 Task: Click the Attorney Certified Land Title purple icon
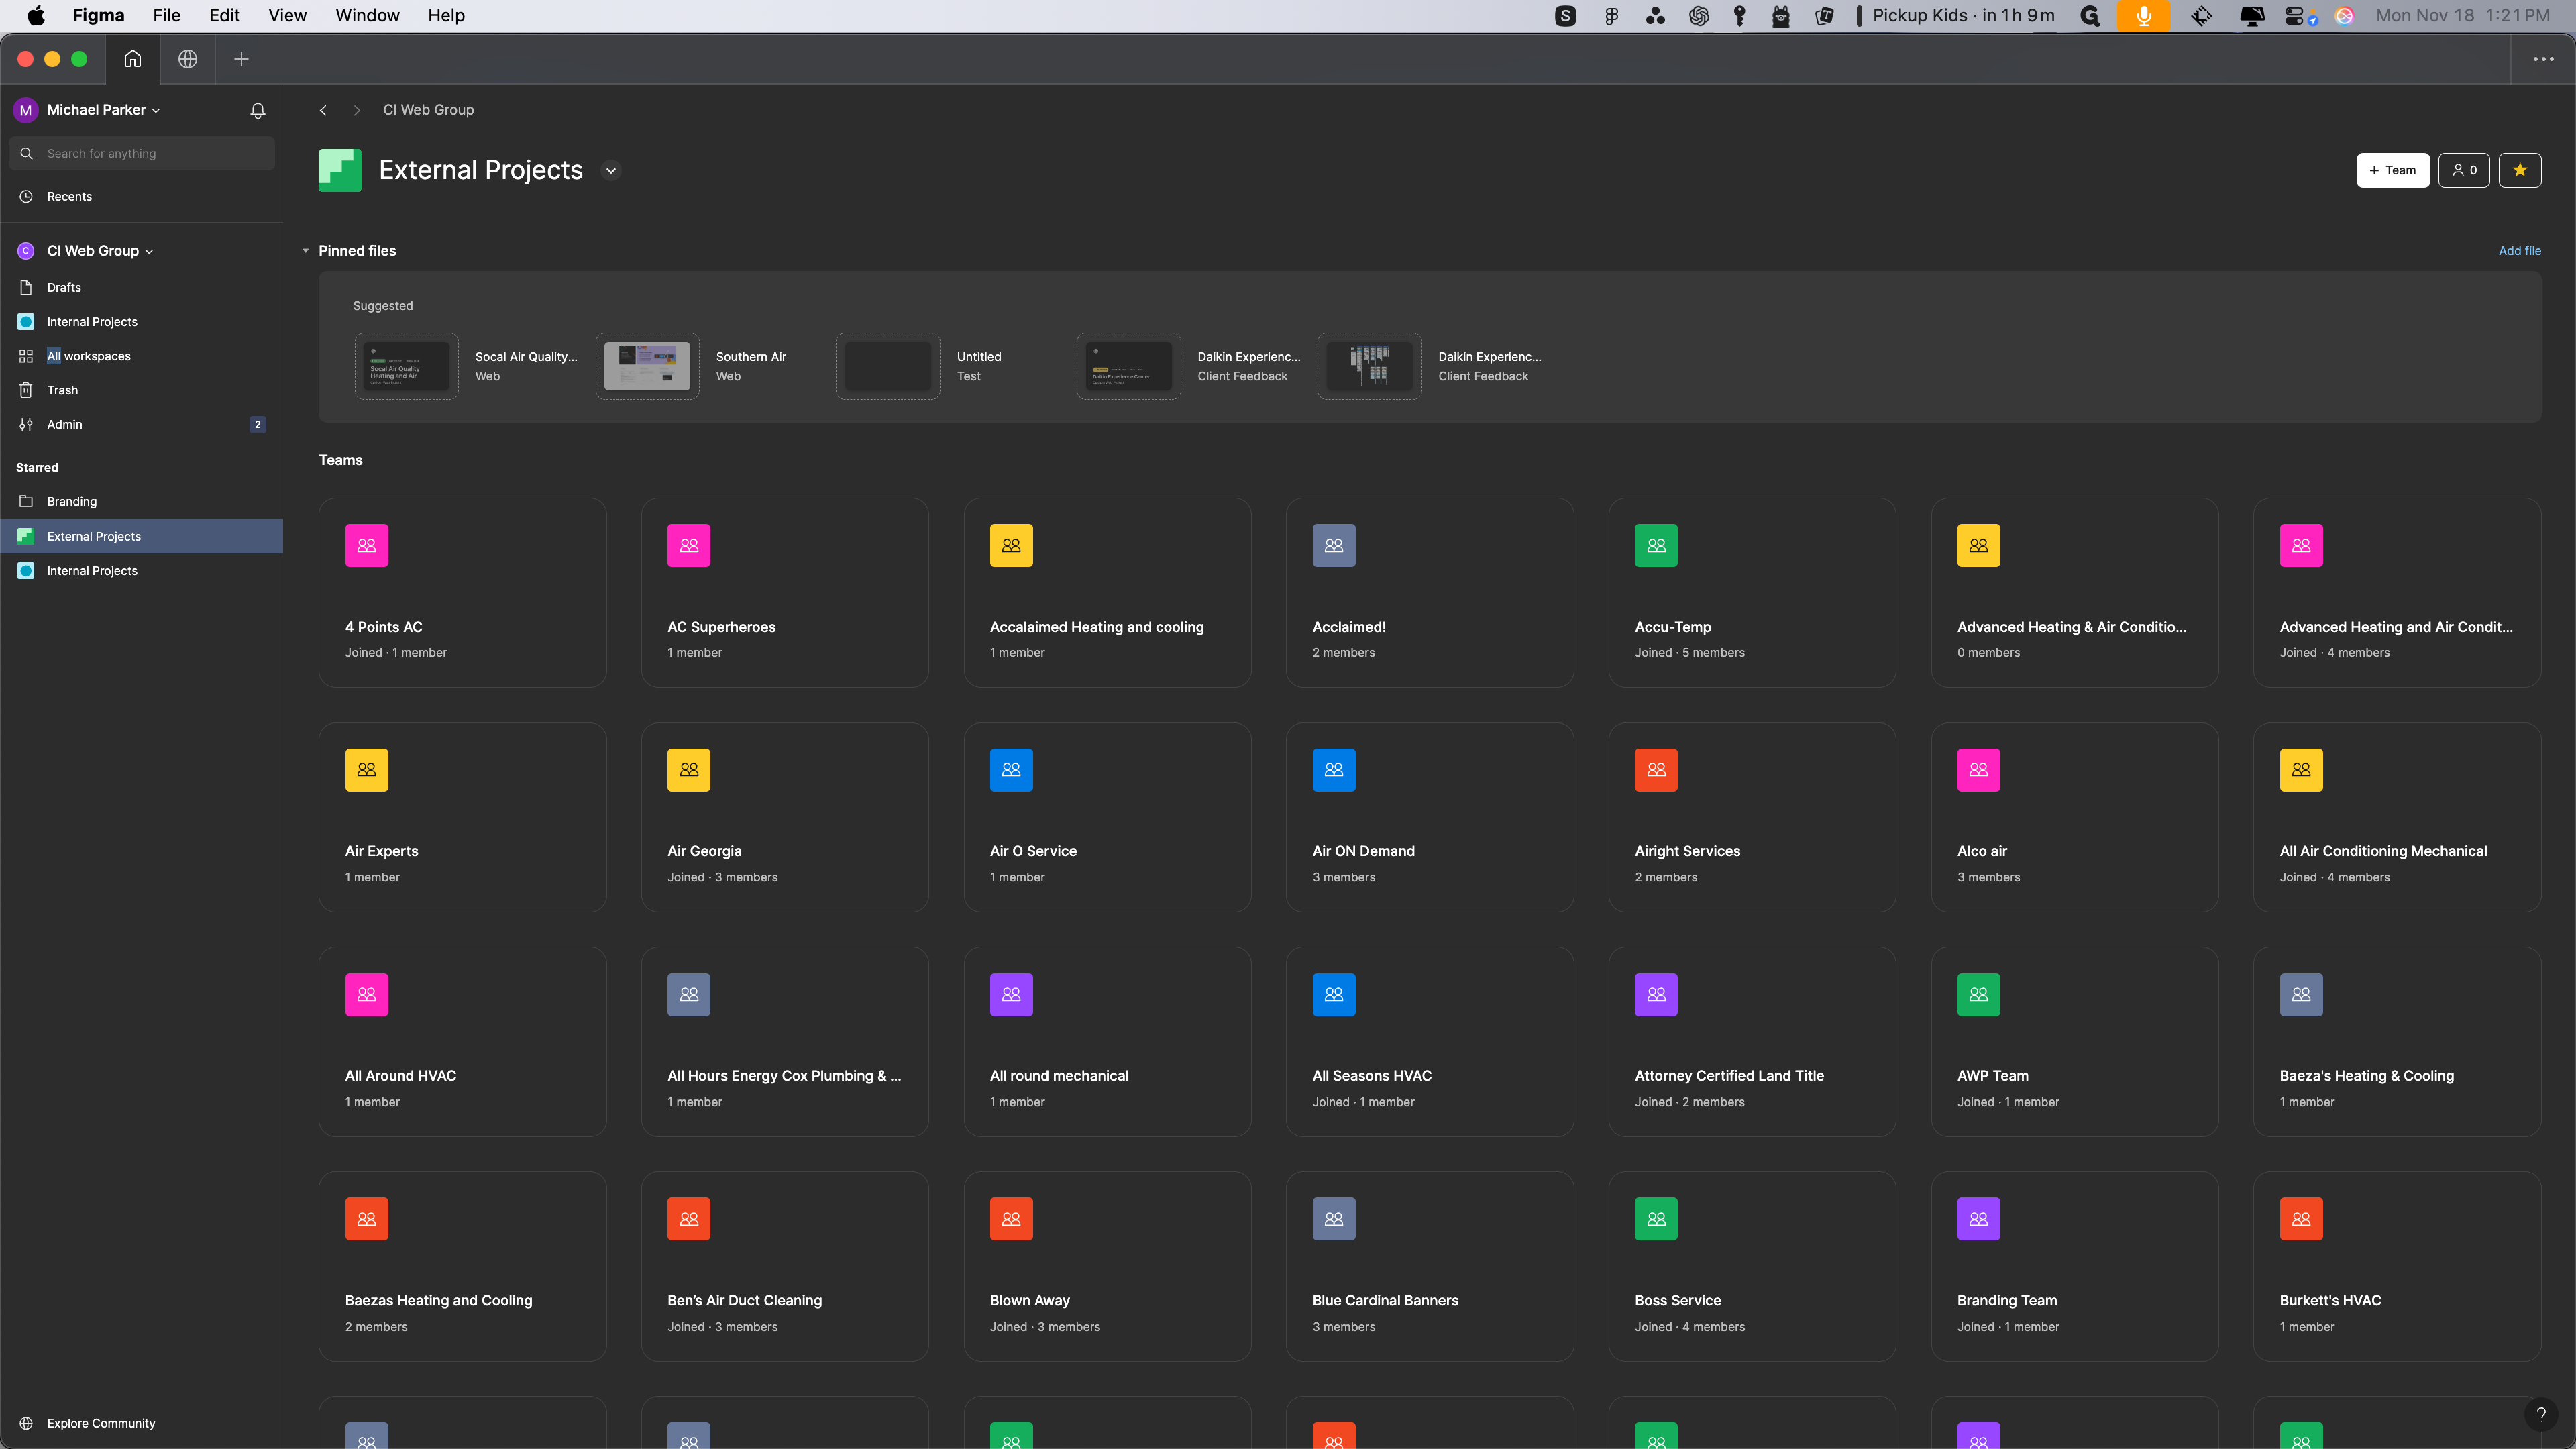1656,994
